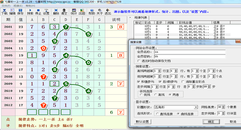Open the 设置 settings hammer icon
Viewport: 241px width, 130px height.
[x=46, y=12]
